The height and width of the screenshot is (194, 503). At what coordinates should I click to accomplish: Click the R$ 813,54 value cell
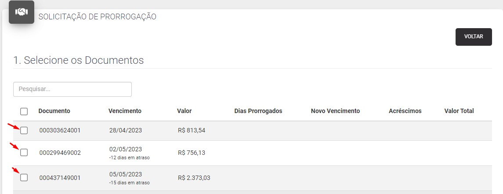click(192, 130)
